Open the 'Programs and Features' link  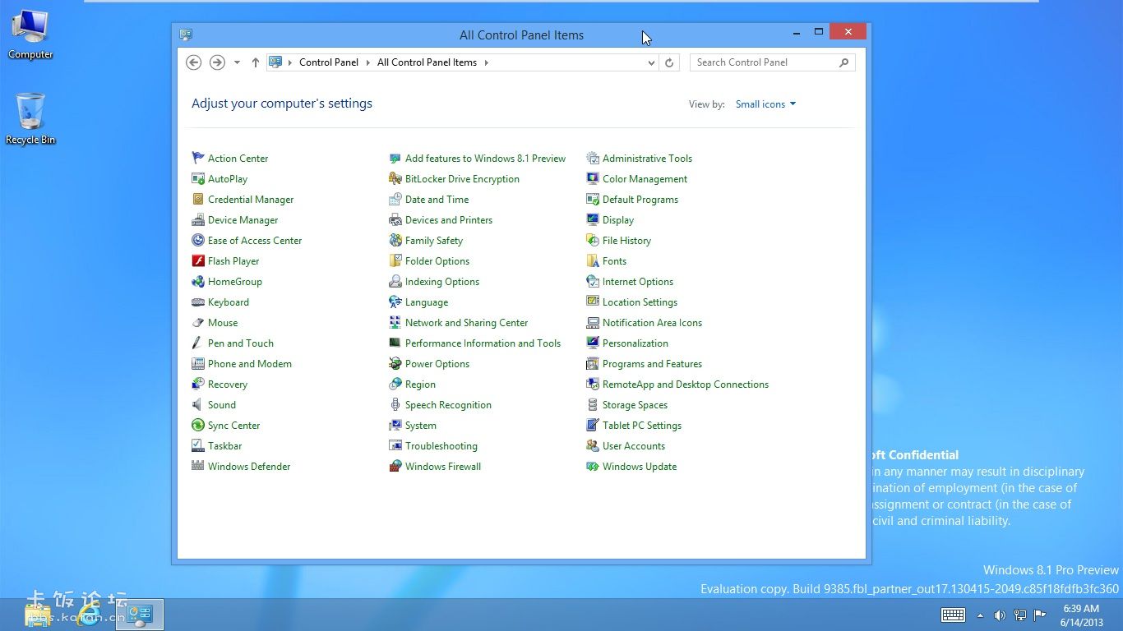652,363
